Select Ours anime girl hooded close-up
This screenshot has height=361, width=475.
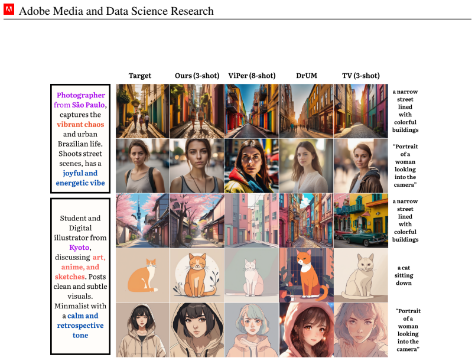pos(197,330)
